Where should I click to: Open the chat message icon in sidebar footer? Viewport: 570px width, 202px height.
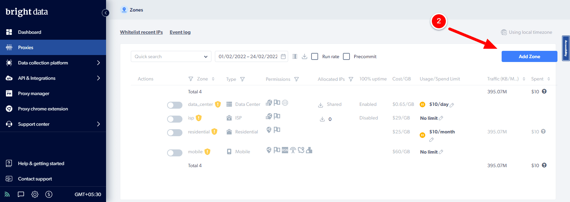click(21, 194)
